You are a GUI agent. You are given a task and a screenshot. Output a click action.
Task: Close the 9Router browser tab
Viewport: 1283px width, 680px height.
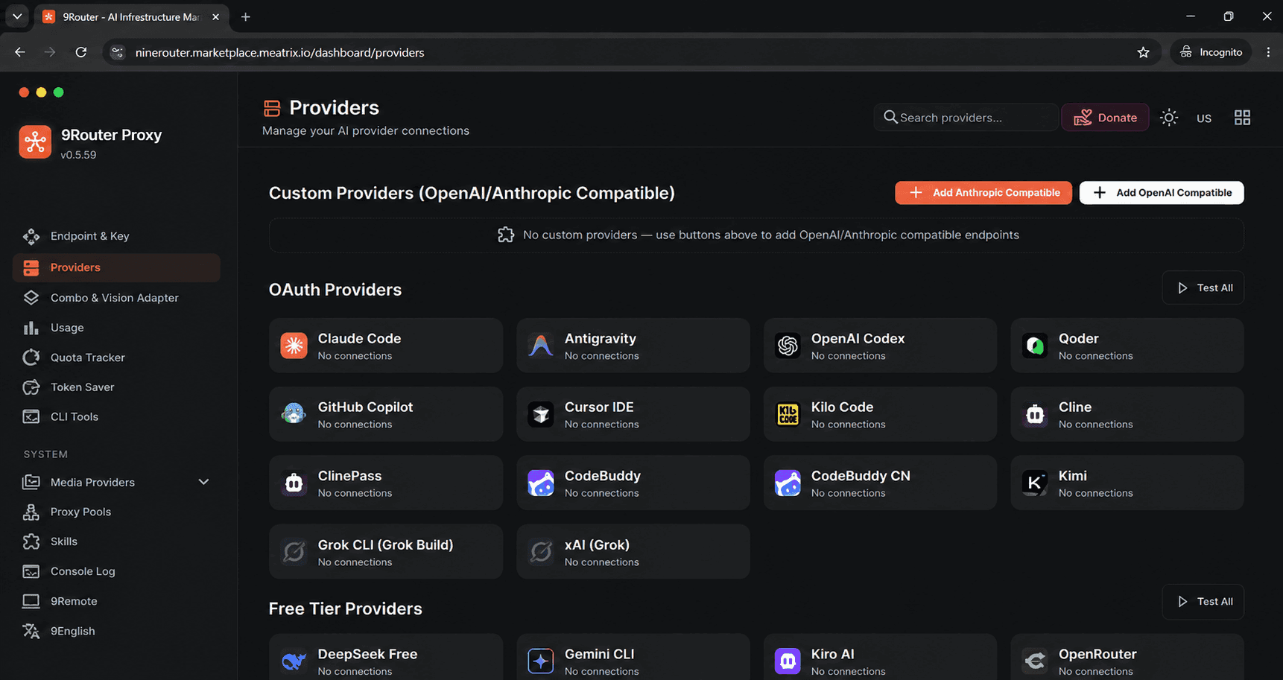tap(215, 16)
